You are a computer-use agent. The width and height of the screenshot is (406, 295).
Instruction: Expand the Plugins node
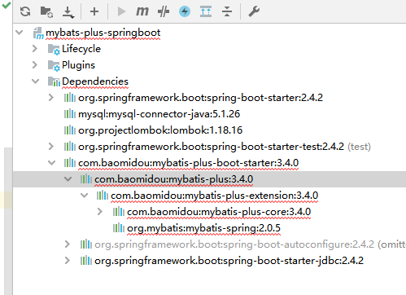click(35, 65)
